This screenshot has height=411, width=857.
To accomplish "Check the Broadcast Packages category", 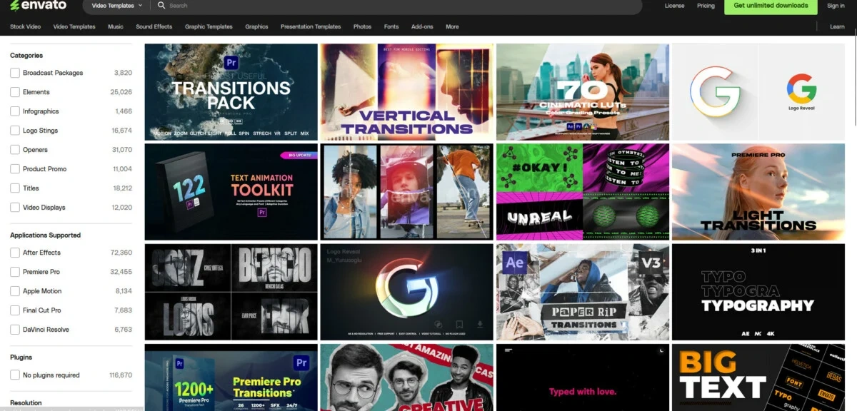I will (15, 73).
